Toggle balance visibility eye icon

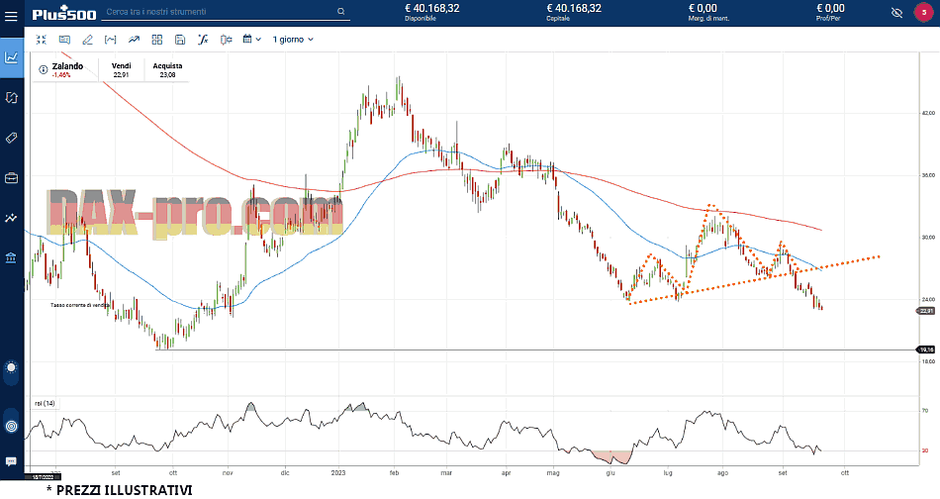coord(896,13)
